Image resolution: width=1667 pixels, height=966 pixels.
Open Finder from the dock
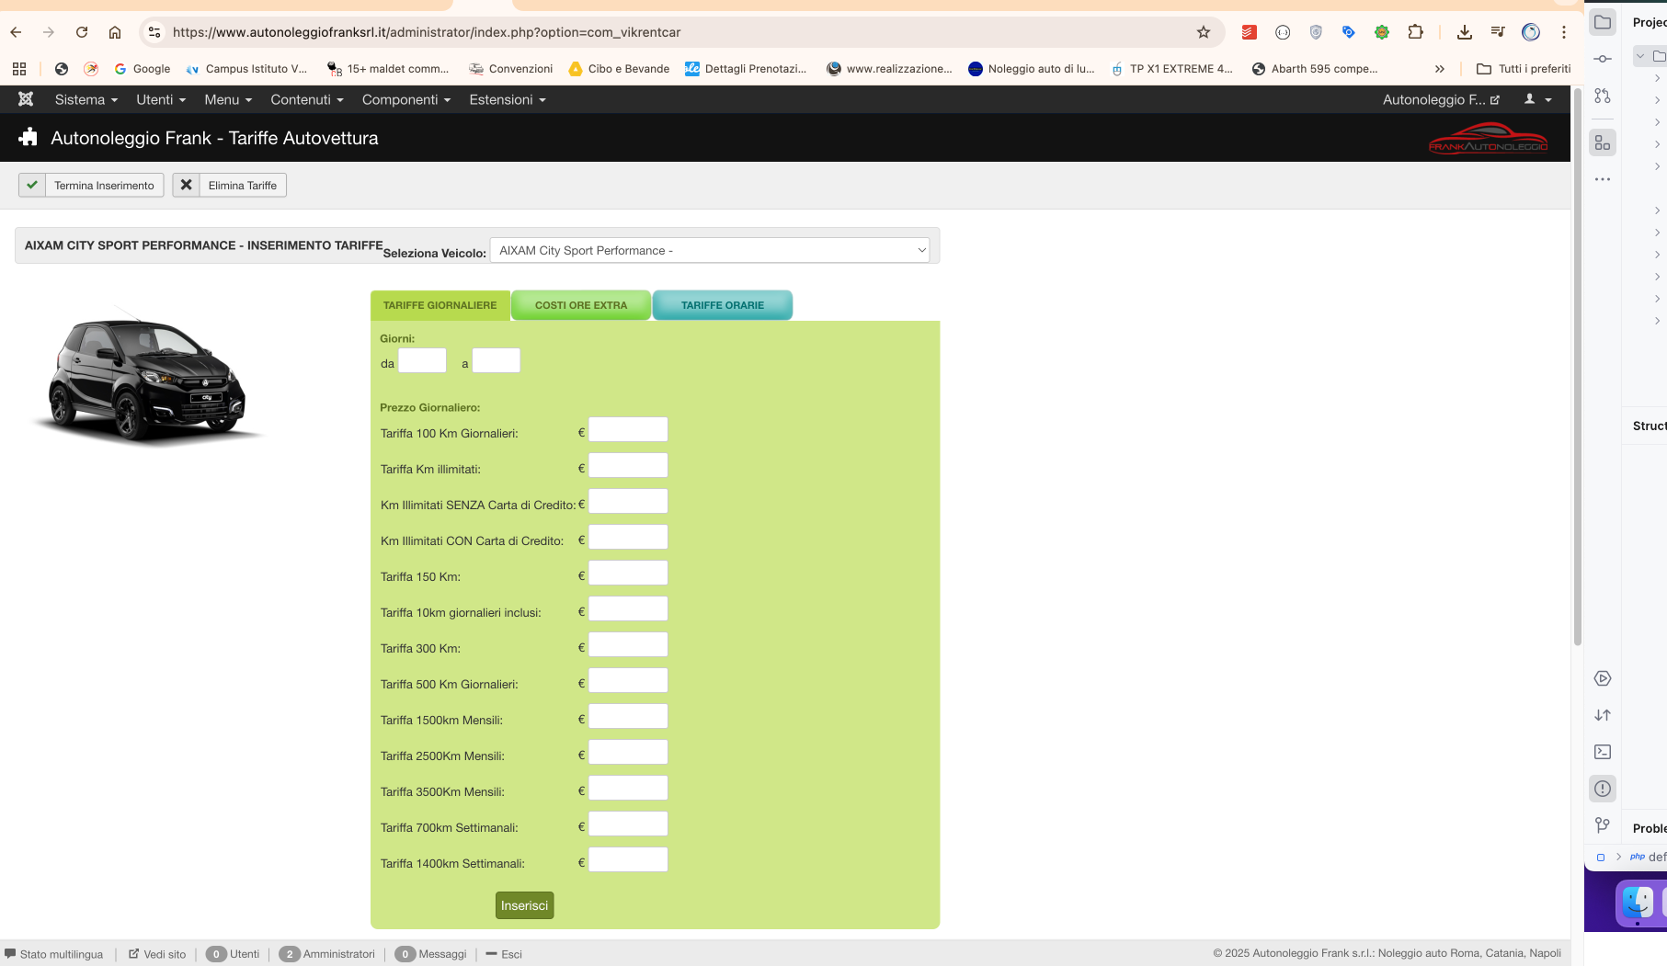coord(1637,903)
